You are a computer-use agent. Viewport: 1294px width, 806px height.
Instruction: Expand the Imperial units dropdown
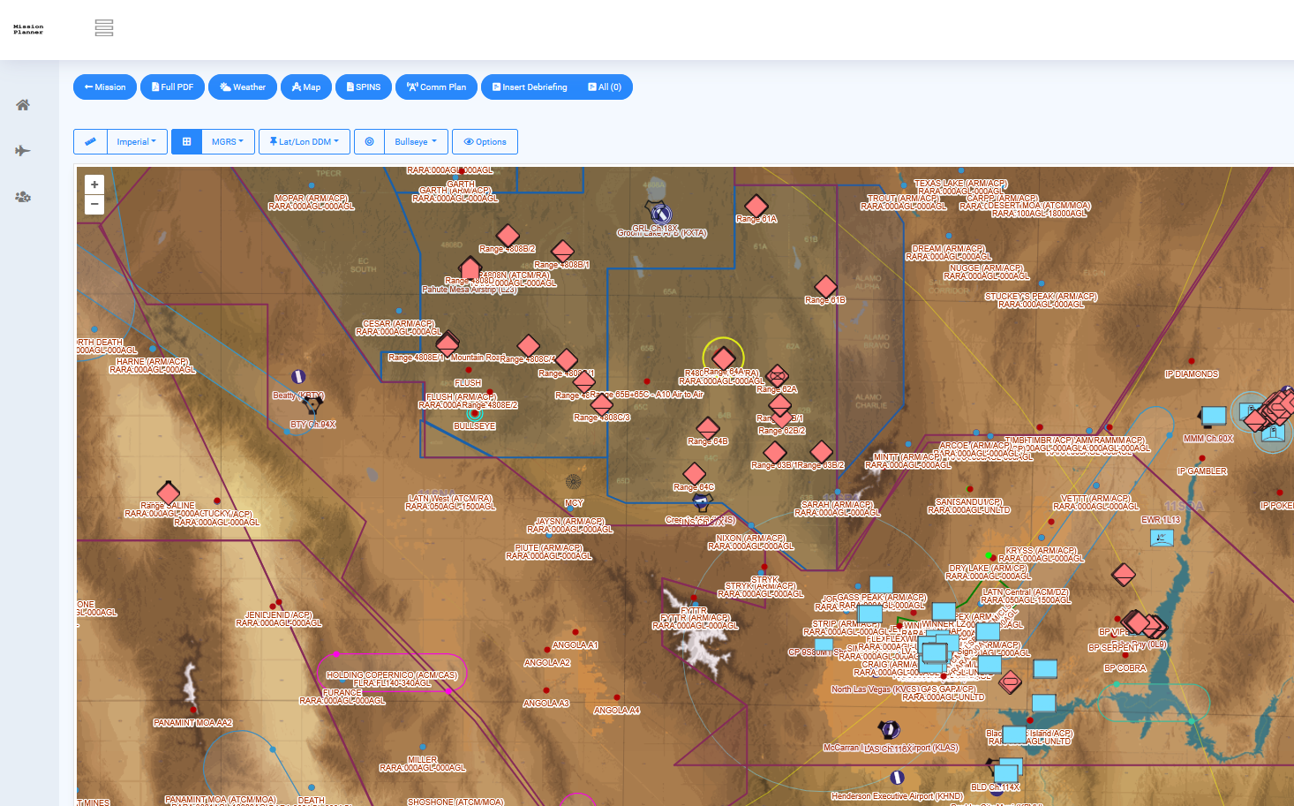137,141
